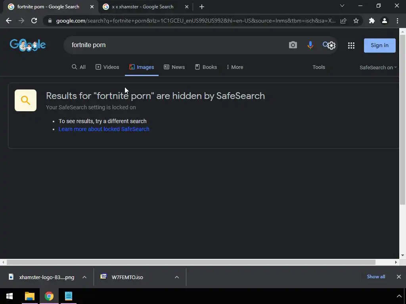Screen dimensions: 406x304
Task: Click the "Your SafeSearch setting is locked on" text
Action: [x=91, y=107]
